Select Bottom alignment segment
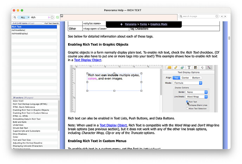 tap(196, 78)
